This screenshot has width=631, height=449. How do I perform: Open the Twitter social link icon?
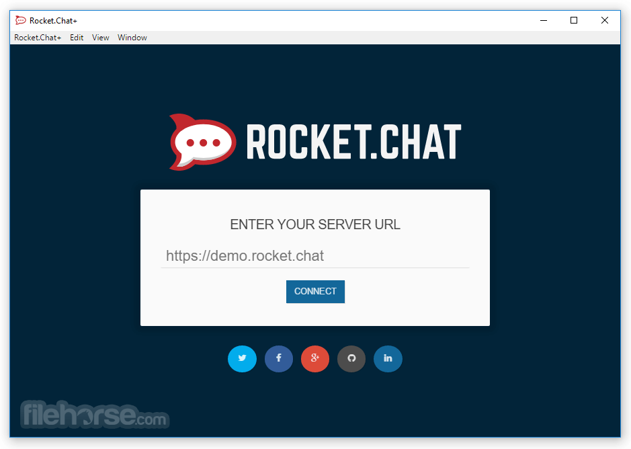(x=243, y=358)
